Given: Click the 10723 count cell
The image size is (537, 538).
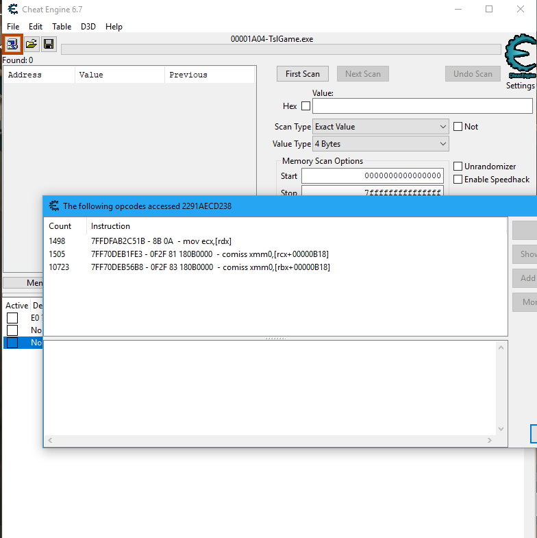Looking at the screenshot, I should coord(59,267).
